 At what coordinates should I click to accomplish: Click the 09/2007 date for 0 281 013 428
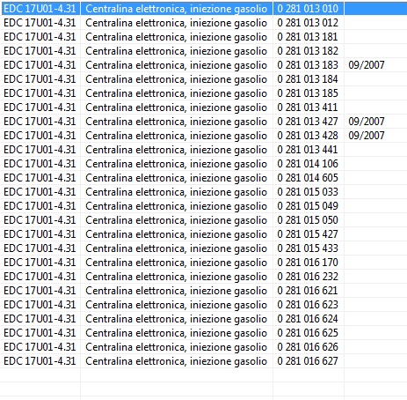[367, 136]
